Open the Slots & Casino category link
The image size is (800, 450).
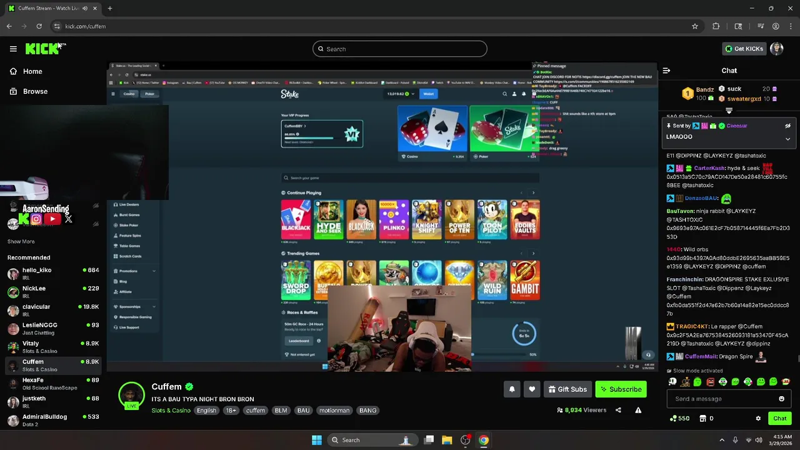point(171,411)
